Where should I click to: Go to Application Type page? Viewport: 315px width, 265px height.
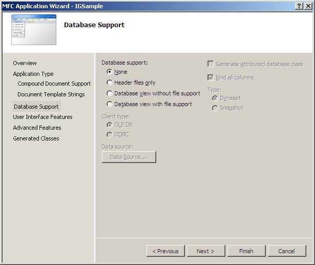point(33,74)
